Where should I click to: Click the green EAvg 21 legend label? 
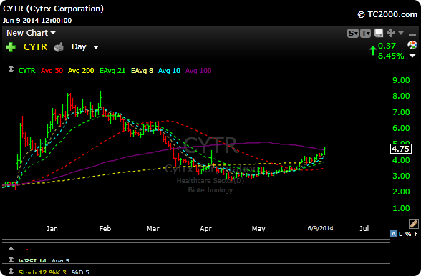coord(112,71)
